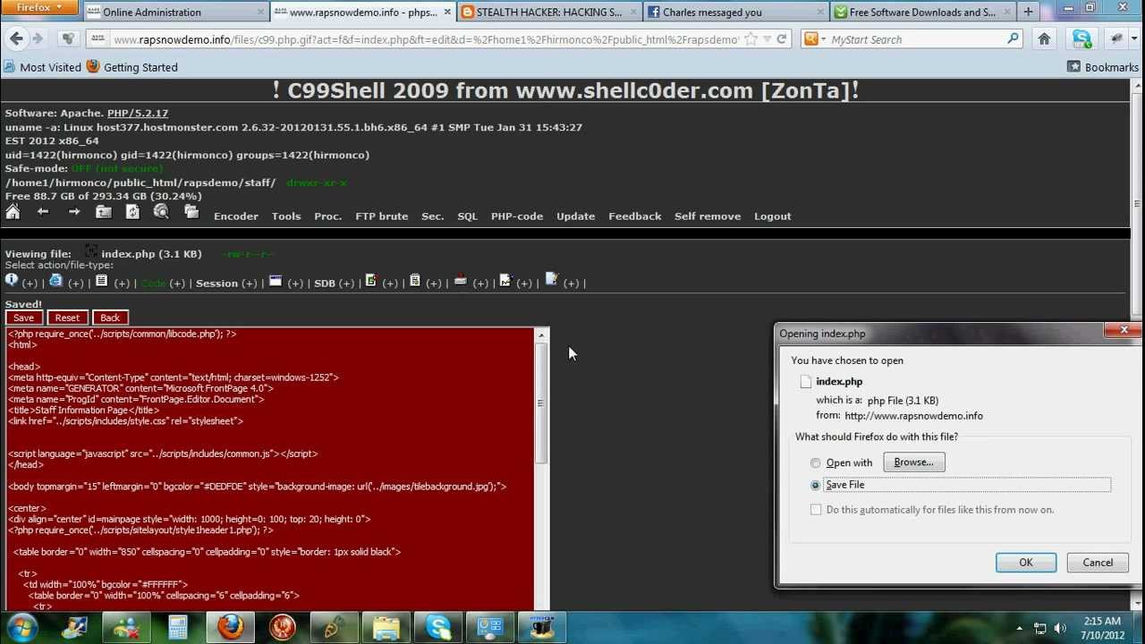Open the Getting Started bookmark

(x=132, y=67)
